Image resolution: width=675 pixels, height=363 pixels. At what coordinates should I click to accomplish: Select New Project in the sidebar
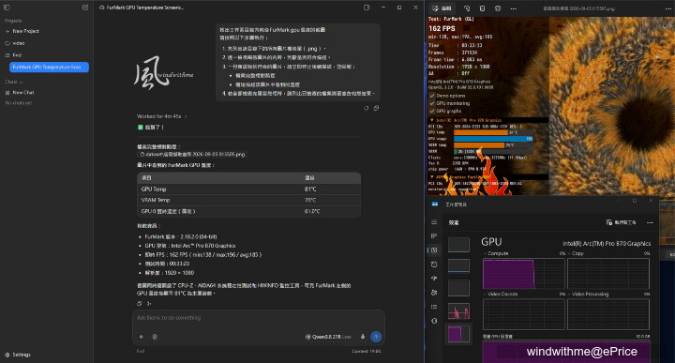tap(22, 31)
